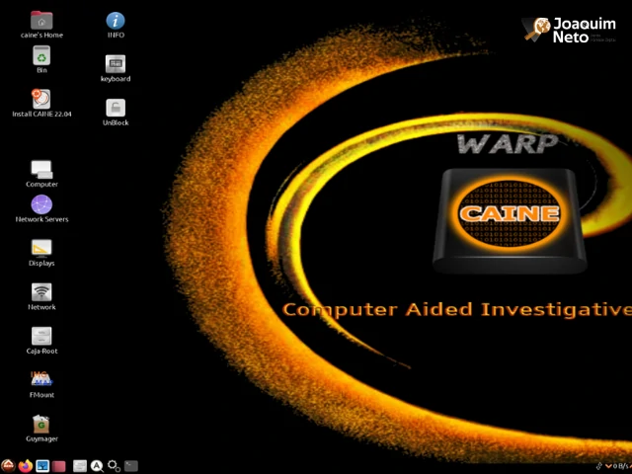Launch the FMount desktop icon
This screenshot has width=632, height=474.
tap(41, 380)
